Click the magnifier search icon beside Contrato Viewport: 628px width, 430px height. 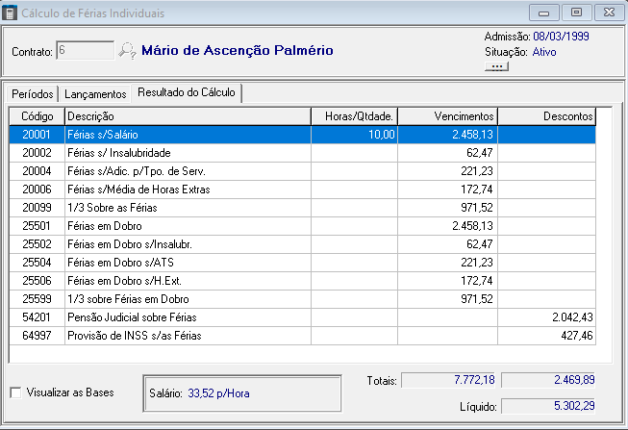(127, 51)
